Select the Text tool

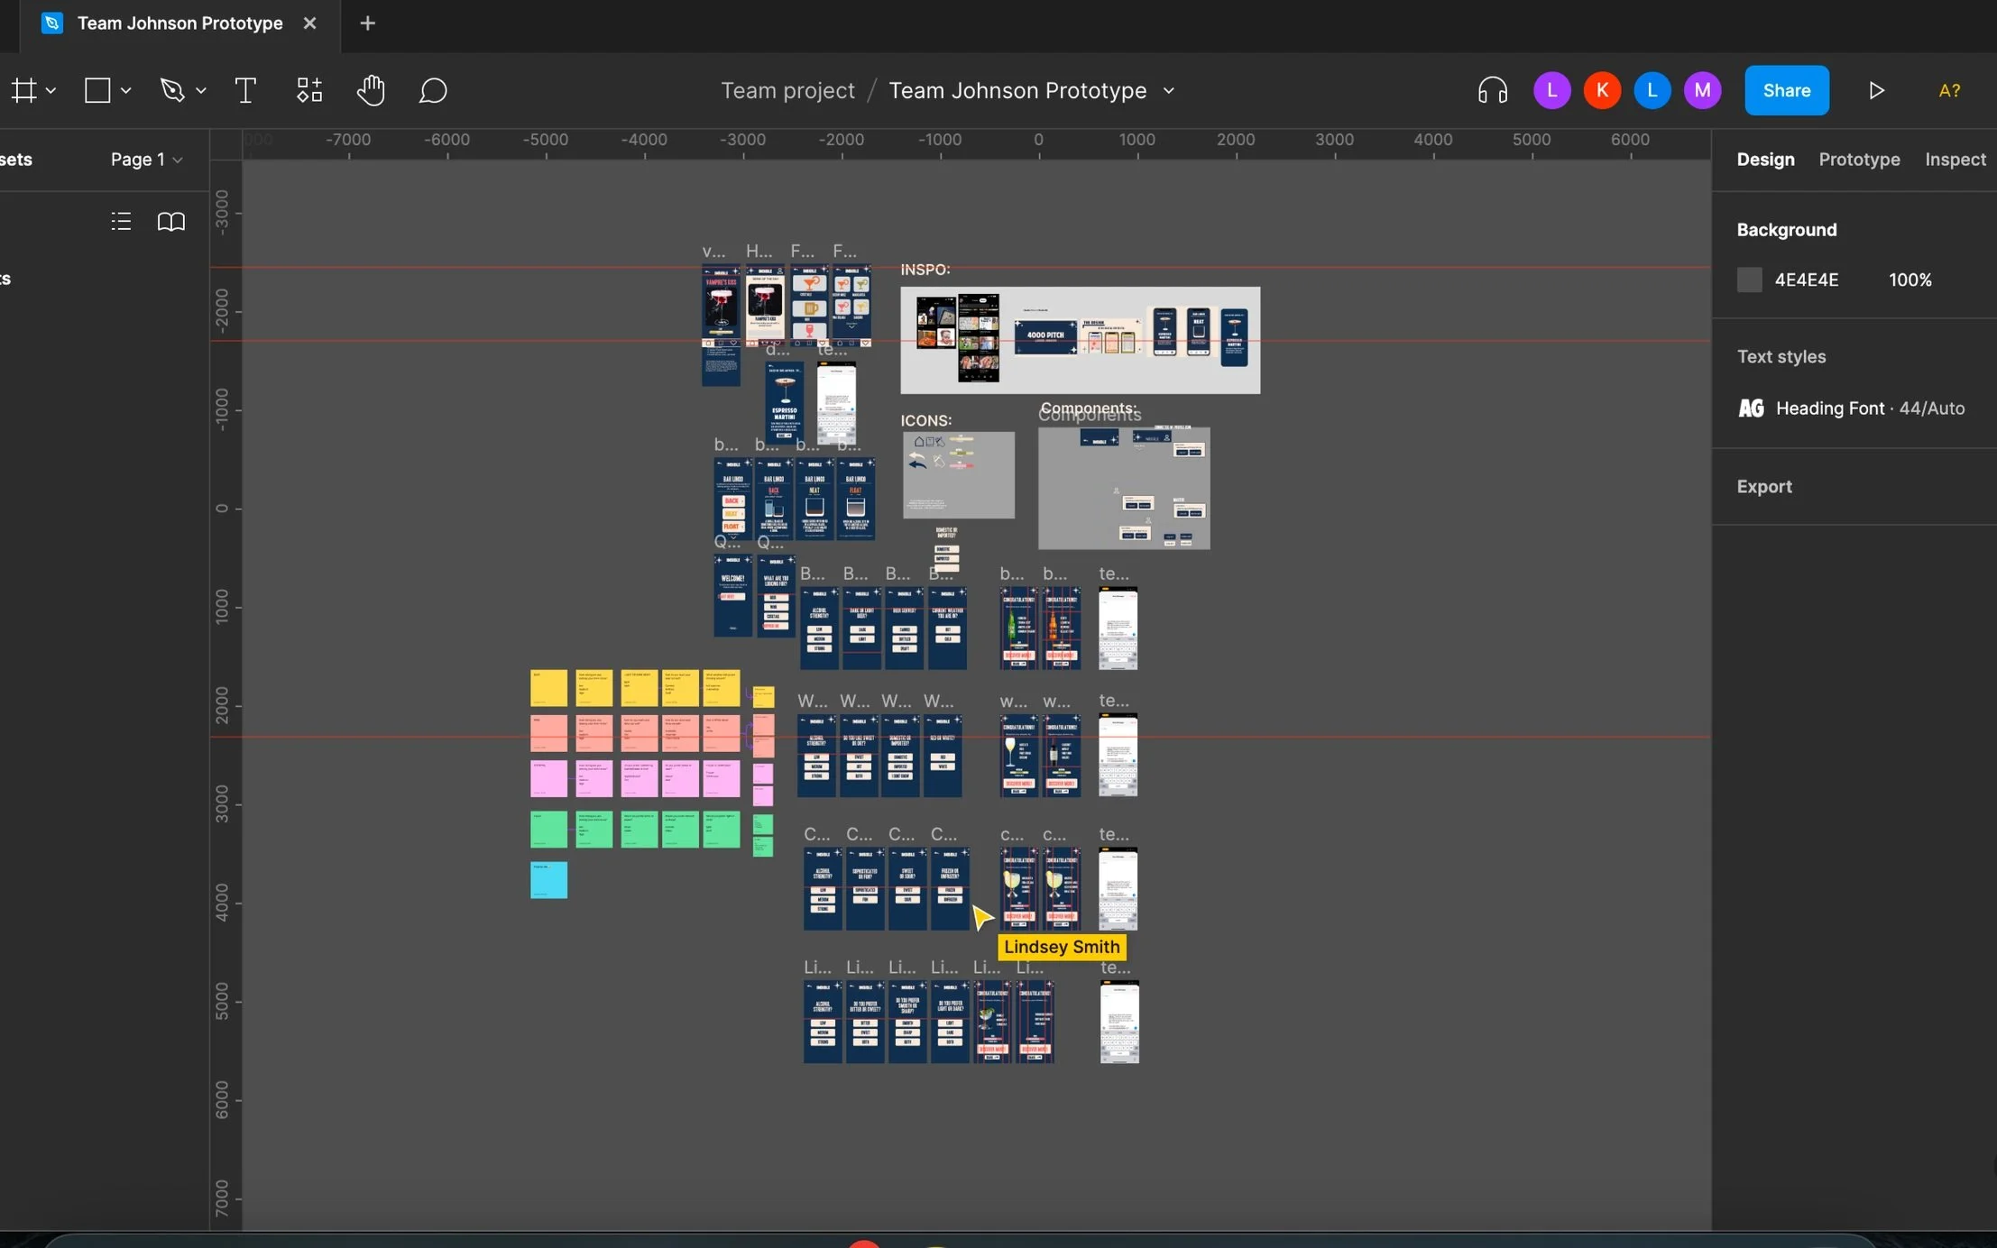[245, 90]
